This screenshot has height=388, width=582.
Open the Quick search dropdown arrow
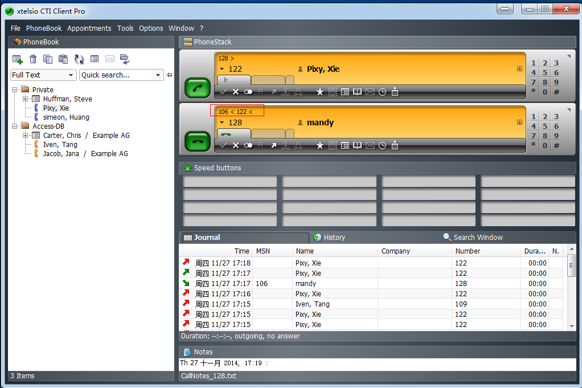[x=158, y=75]
